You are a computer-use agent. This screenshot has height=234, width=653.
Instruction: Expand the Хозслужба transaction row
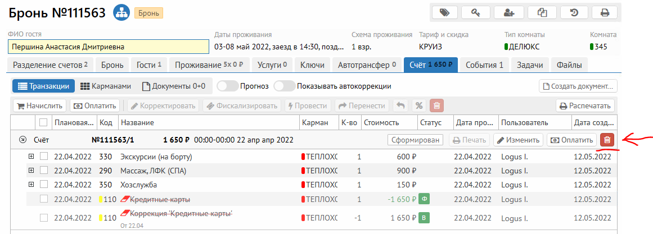click(x=31, y=184)
